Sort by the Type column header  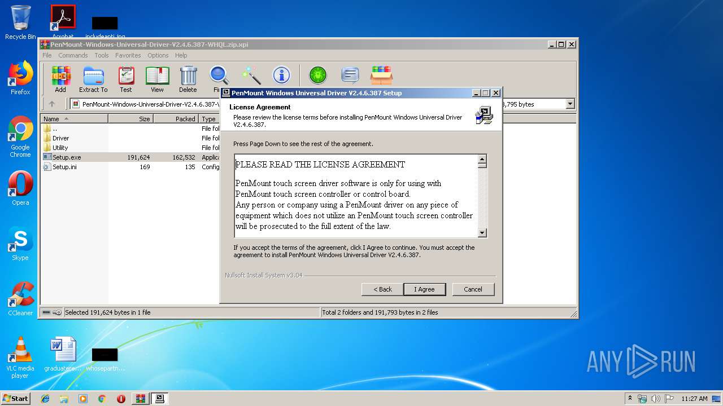click(209, 119)
